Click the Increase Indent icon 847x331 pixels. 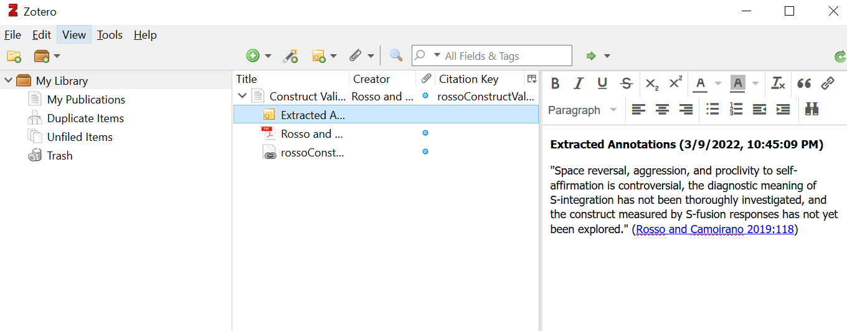point(783,110)
